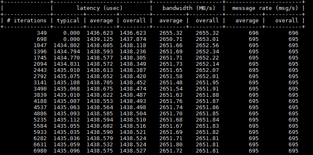
Task: Click iterations value 4537
Action: [40, 107]
